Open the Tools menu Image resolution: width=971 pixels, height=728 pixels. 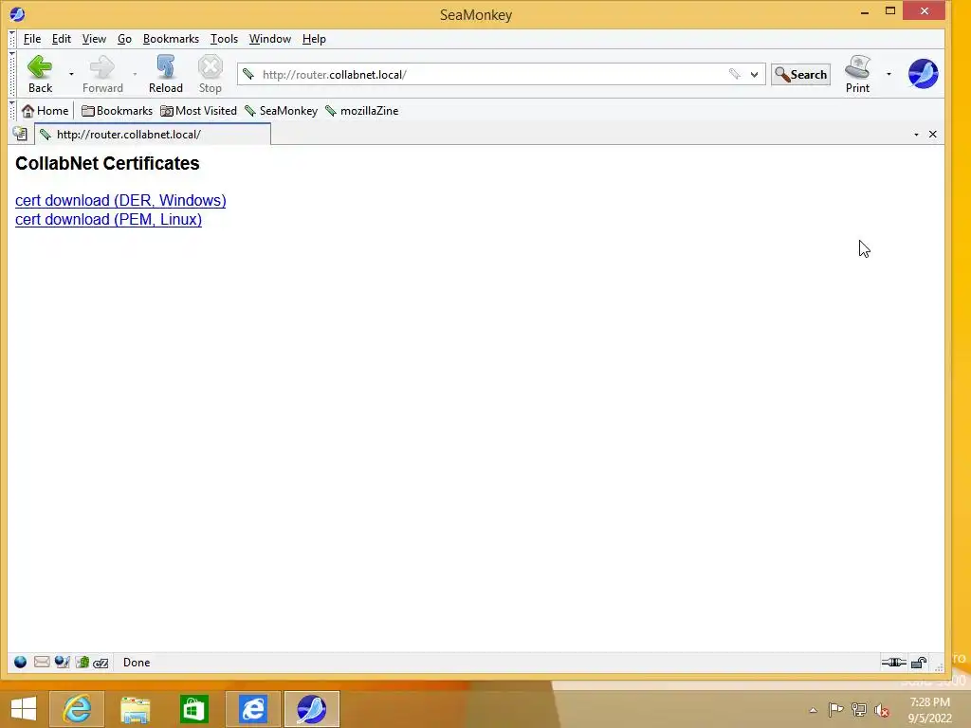pos(224,38)
